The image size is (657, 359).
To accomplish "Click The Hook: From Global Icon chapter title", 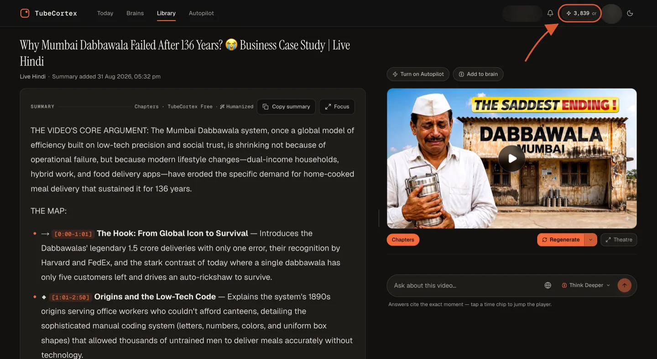I will coord(172,233).
